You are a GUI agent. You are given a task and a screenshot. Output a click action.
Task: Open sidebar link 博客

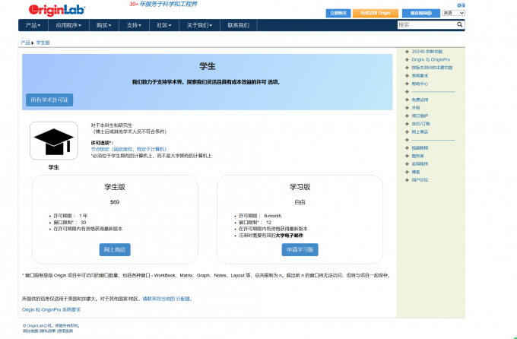coord(416,172)
